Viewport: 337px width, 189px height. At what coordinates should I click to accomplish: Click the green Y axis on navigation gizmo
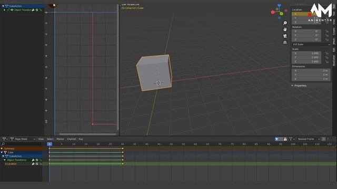click(281, 14)
